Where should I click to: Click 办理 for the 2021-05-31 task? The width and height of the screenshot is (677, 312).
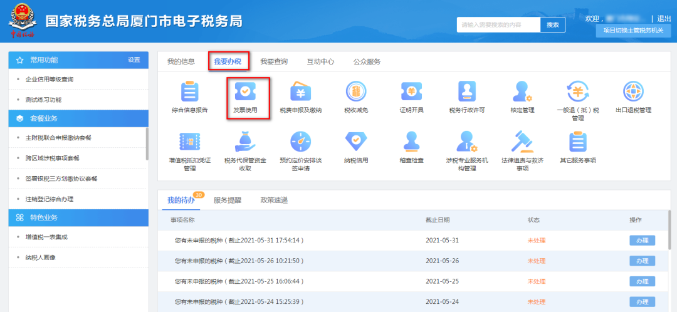click(642, 241)
